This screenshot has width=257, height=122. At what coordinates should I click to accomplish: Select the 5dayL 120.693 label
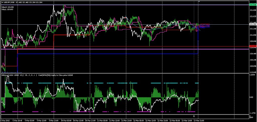point(8,10)
